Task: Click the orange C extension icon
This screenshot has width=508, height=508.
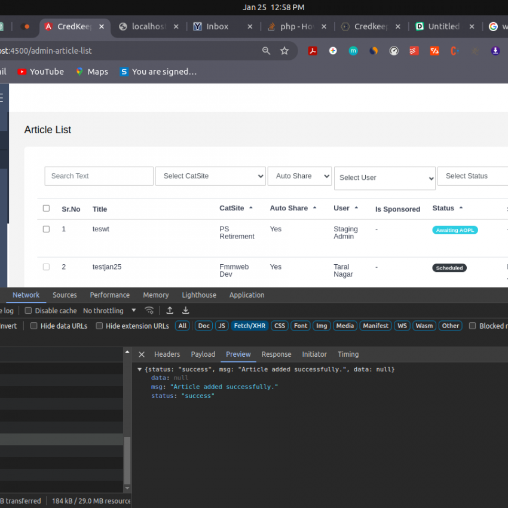Action: [454, 51]
